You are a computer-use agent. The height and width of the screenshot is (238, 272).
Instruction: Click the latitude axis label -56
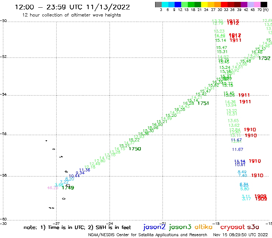tap(3, 134)
